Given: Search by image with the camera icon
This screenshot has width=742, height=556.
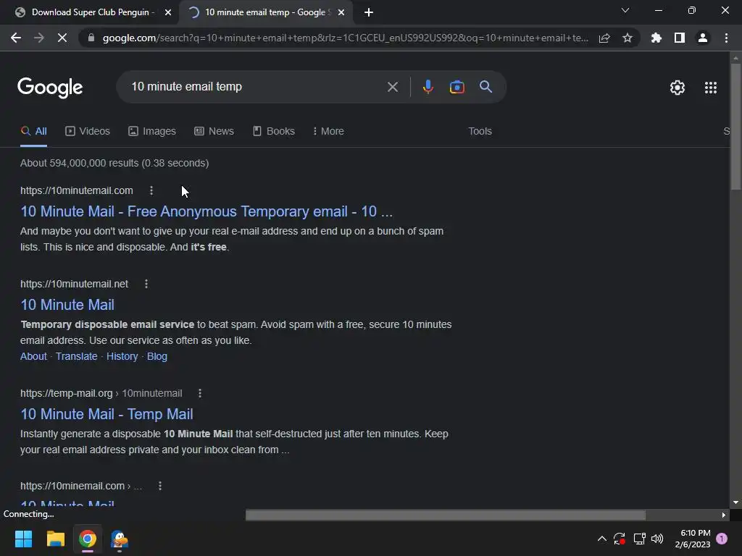Looking at the screenshot, I should point(457,87).
